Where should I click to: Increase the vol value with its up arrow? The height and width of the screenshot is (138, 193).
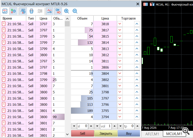115,126
